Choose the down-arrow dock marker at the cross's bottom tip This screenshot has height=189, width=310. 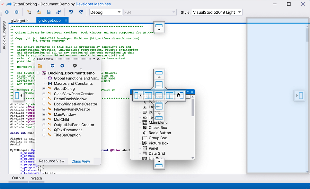[x=159, y=116]
